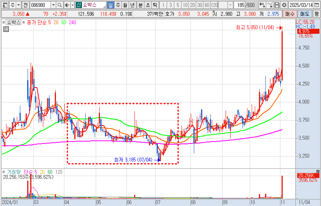Edit the candle count field 185

point(240,5)
